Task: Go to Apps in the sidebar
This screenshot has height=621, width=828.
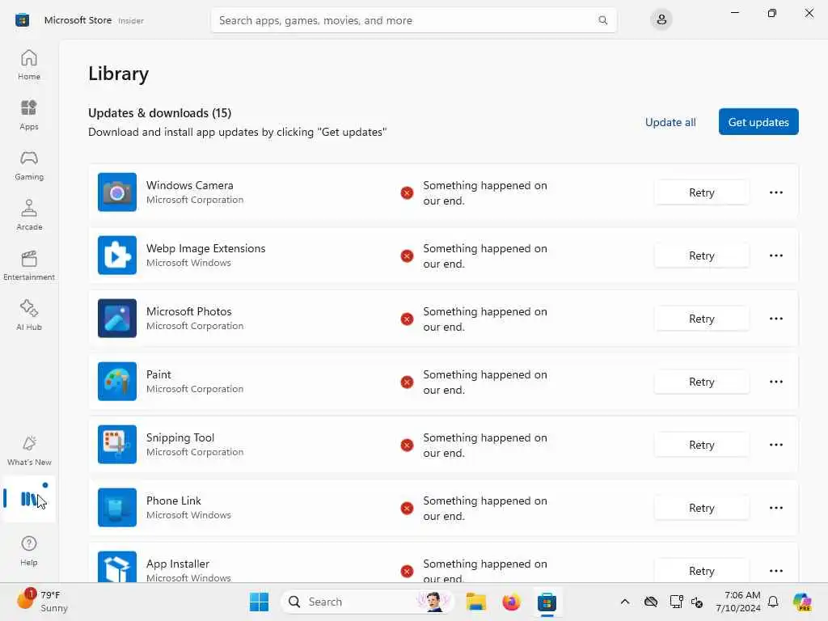Action: point(29,115)
